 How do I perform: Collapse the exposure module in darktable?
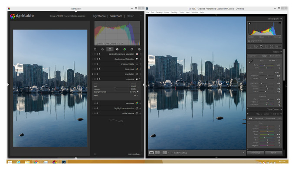(140, 79)
